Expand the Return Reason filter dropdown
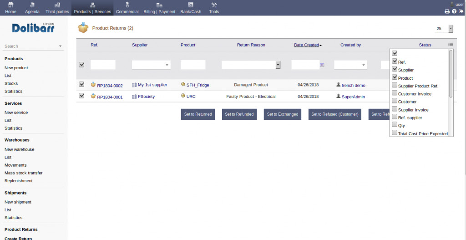The height and width of the screenshot is (240, 466). [278, 65]
